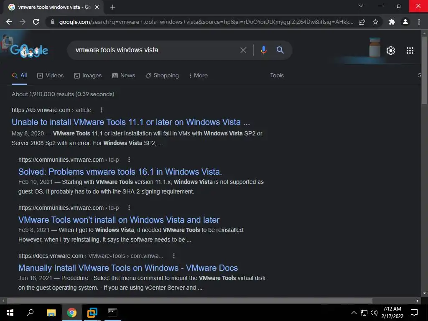Click the kb.vmware.com article URL
This screenshot has width=428, height=321.
(51, 110)
